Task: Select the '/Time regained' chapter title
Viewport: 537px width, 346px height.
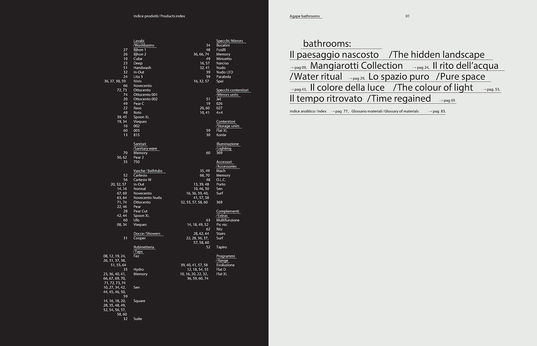Action: [x=399, y=99]
